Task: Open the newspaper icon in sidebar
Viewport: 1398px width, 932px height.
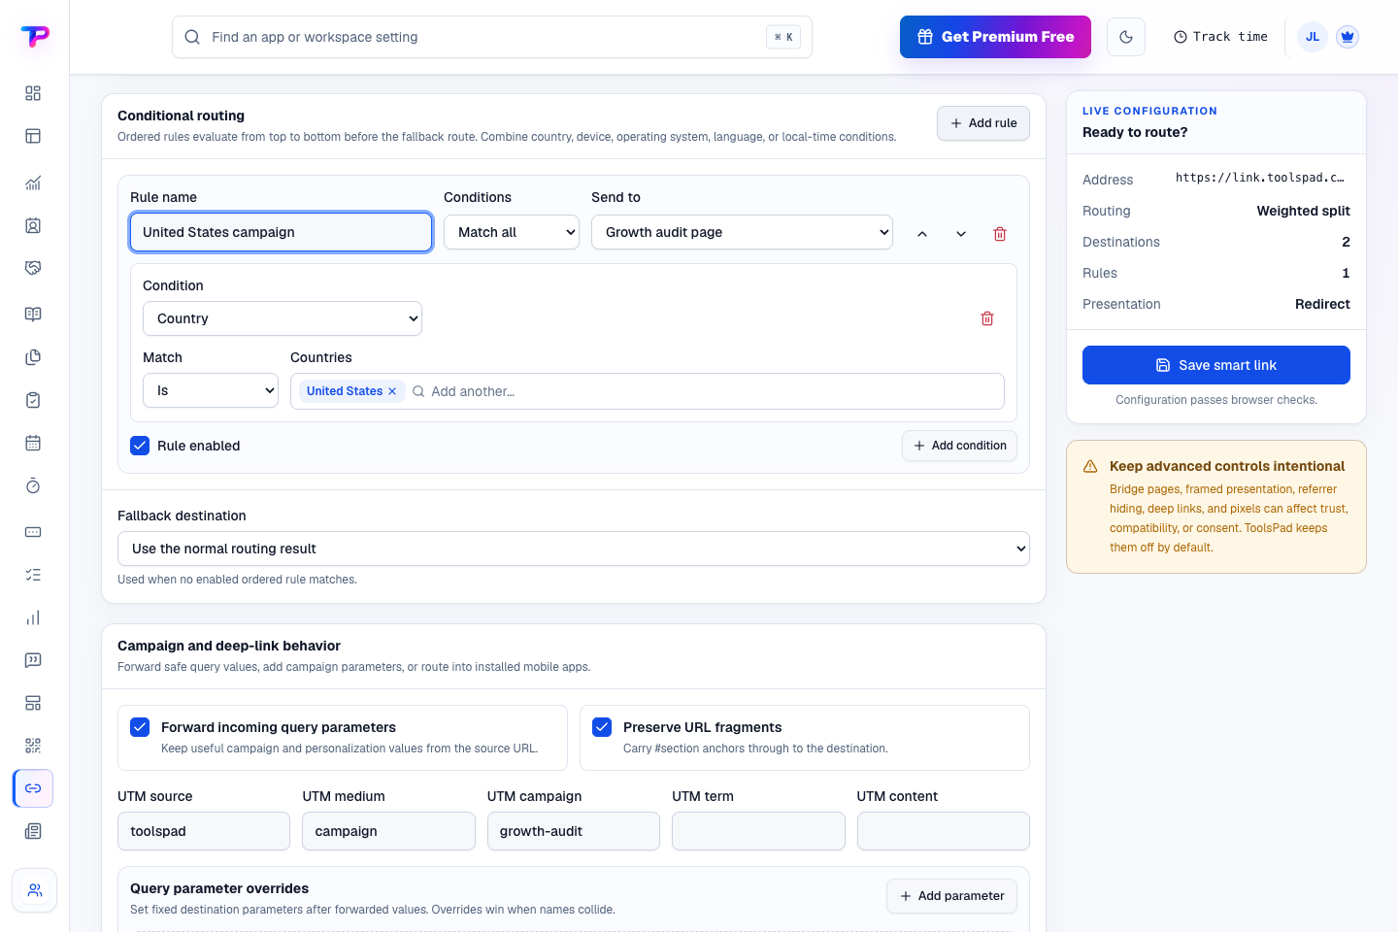Action: (x=33, y=831)
